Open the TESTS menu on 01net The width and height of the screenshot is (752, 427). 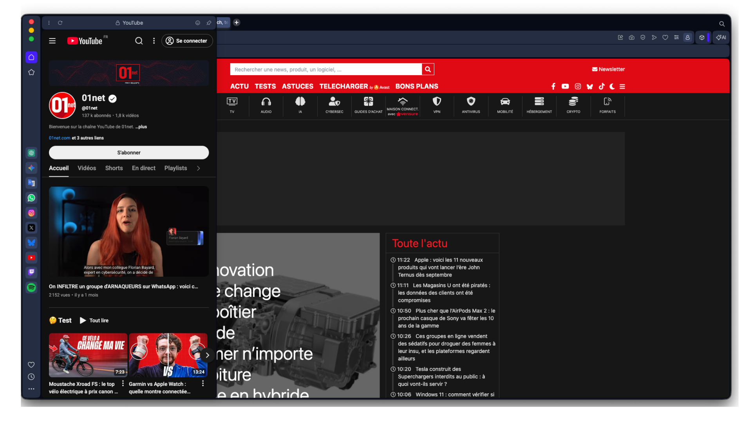click(x=265, y=86)
